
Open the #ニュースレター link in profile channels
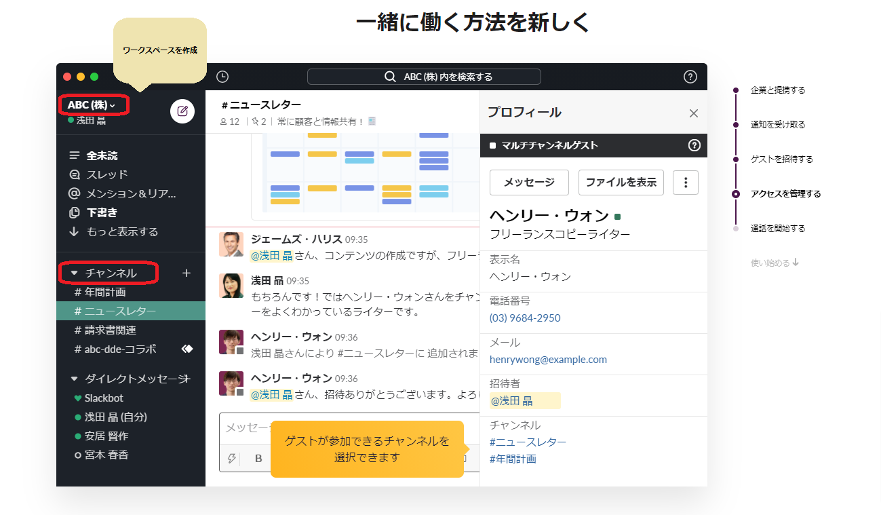coord(528,442)
